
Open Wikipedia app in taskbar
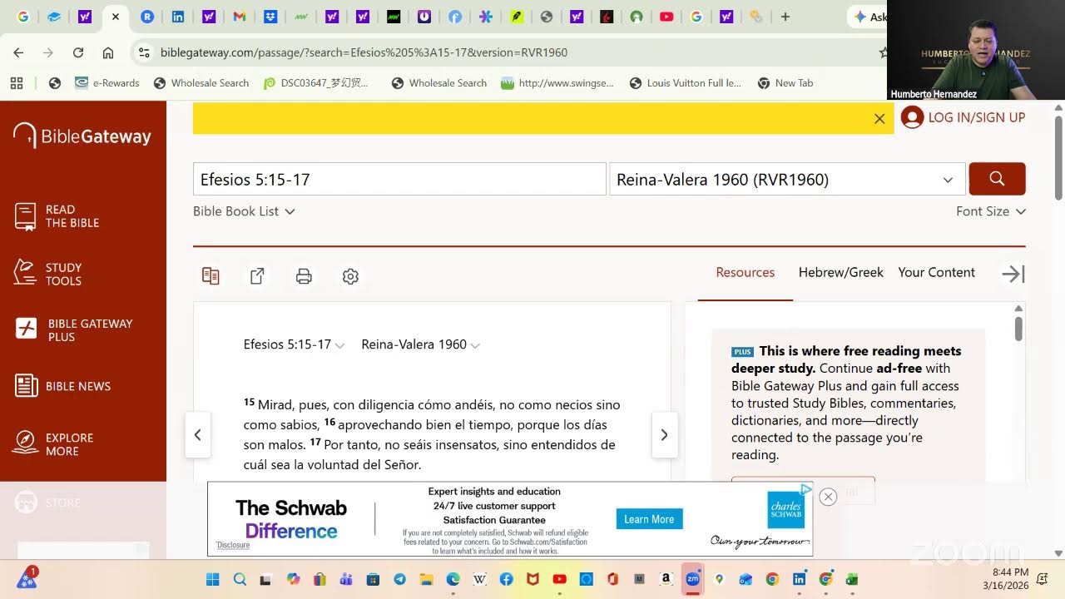(x=479, y=579)
